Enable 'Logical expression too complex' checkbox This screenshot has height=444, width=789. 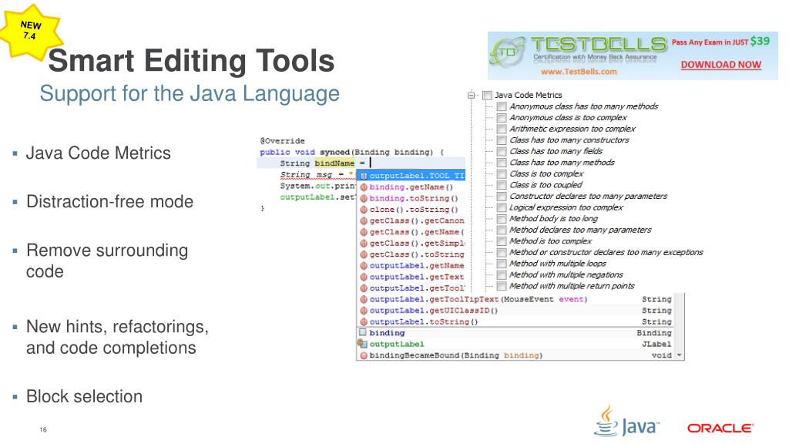coord(501,207)
